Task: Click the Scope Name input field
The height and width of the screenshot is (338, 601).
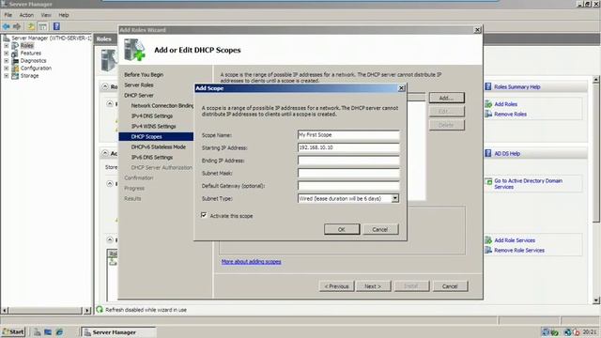Action: pos(348,135)
